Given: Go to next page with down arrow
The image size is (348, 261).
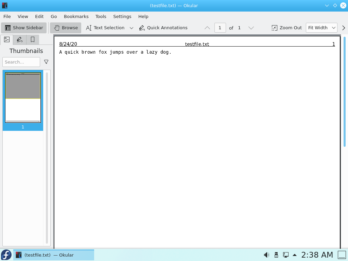Looking at the screenshot, I should tap(251, 28).
